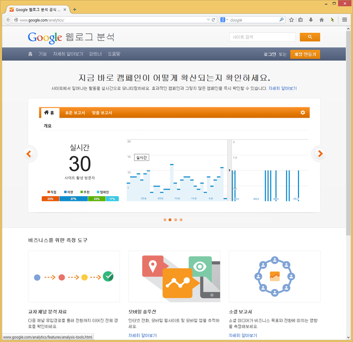Click the green 추천 23% bar segment
This screenshot has height=342, width=353.
tap(97, 199)
